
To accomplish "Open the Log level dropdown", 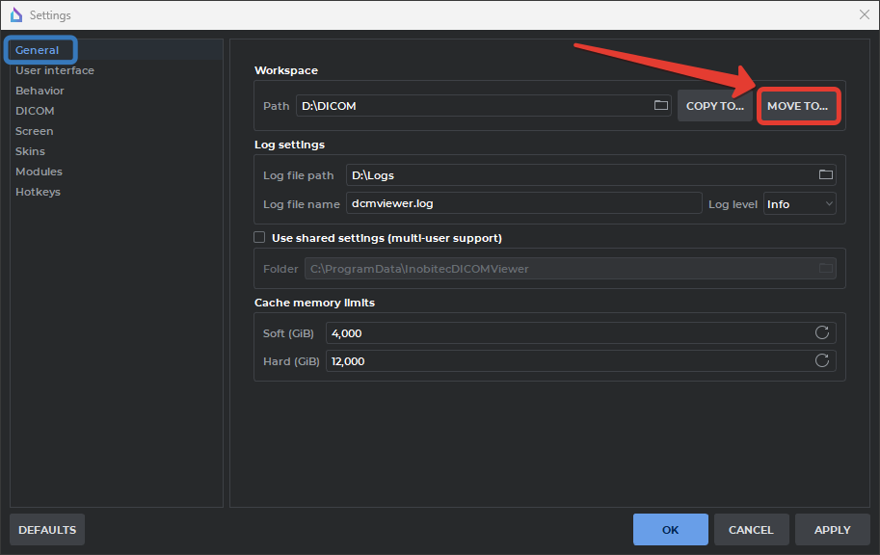I will coord(799,204).
